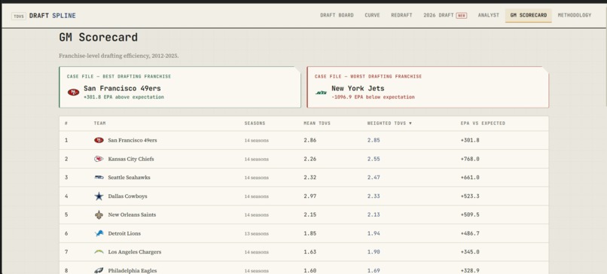The width and height of the screenshot is (607, 274).
Task: Open the worst drafting franchise case file card
Action: point(428,87)
